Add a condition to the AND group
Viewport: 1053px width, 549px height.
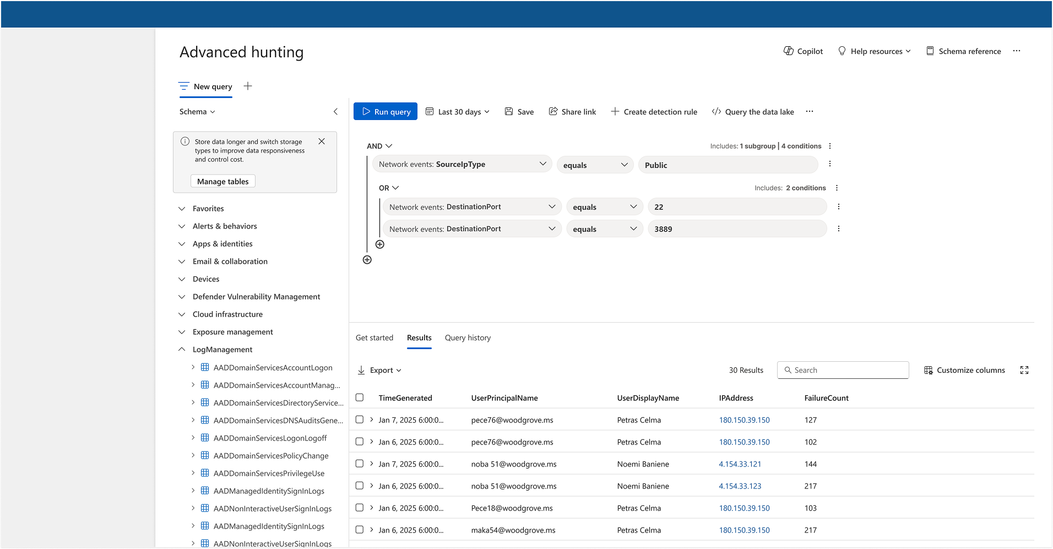tap(367, 260)
